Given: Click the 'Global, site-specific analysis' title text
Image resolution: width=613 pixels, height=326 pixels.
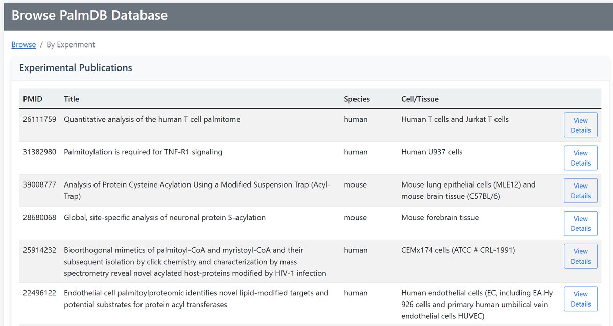Looking at the screenshot, I should click(164, 217).
